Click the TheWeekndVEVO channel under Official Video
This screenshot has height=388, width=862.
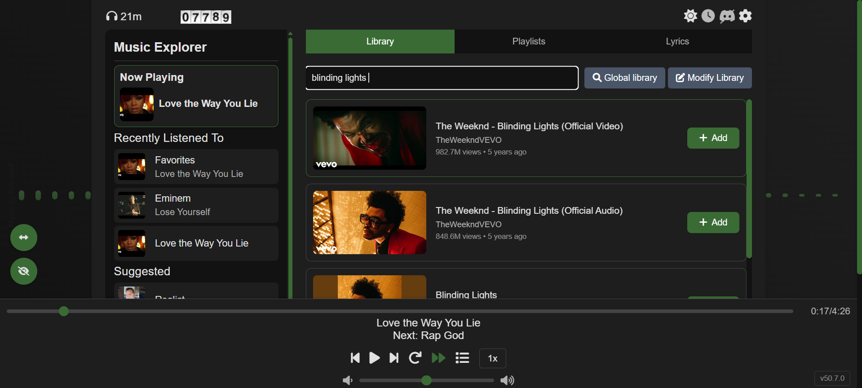coord(469,140)
